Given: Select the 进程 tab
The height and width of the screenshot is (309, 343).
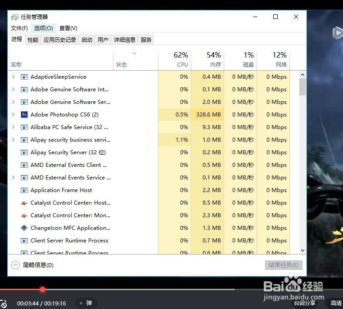Looking at the screenshot, I should pos(17,39).
